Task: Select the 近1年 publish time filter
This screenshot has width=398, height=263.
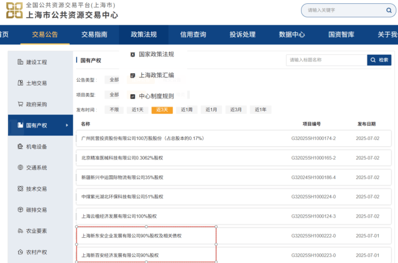Action: coord(260,110)
